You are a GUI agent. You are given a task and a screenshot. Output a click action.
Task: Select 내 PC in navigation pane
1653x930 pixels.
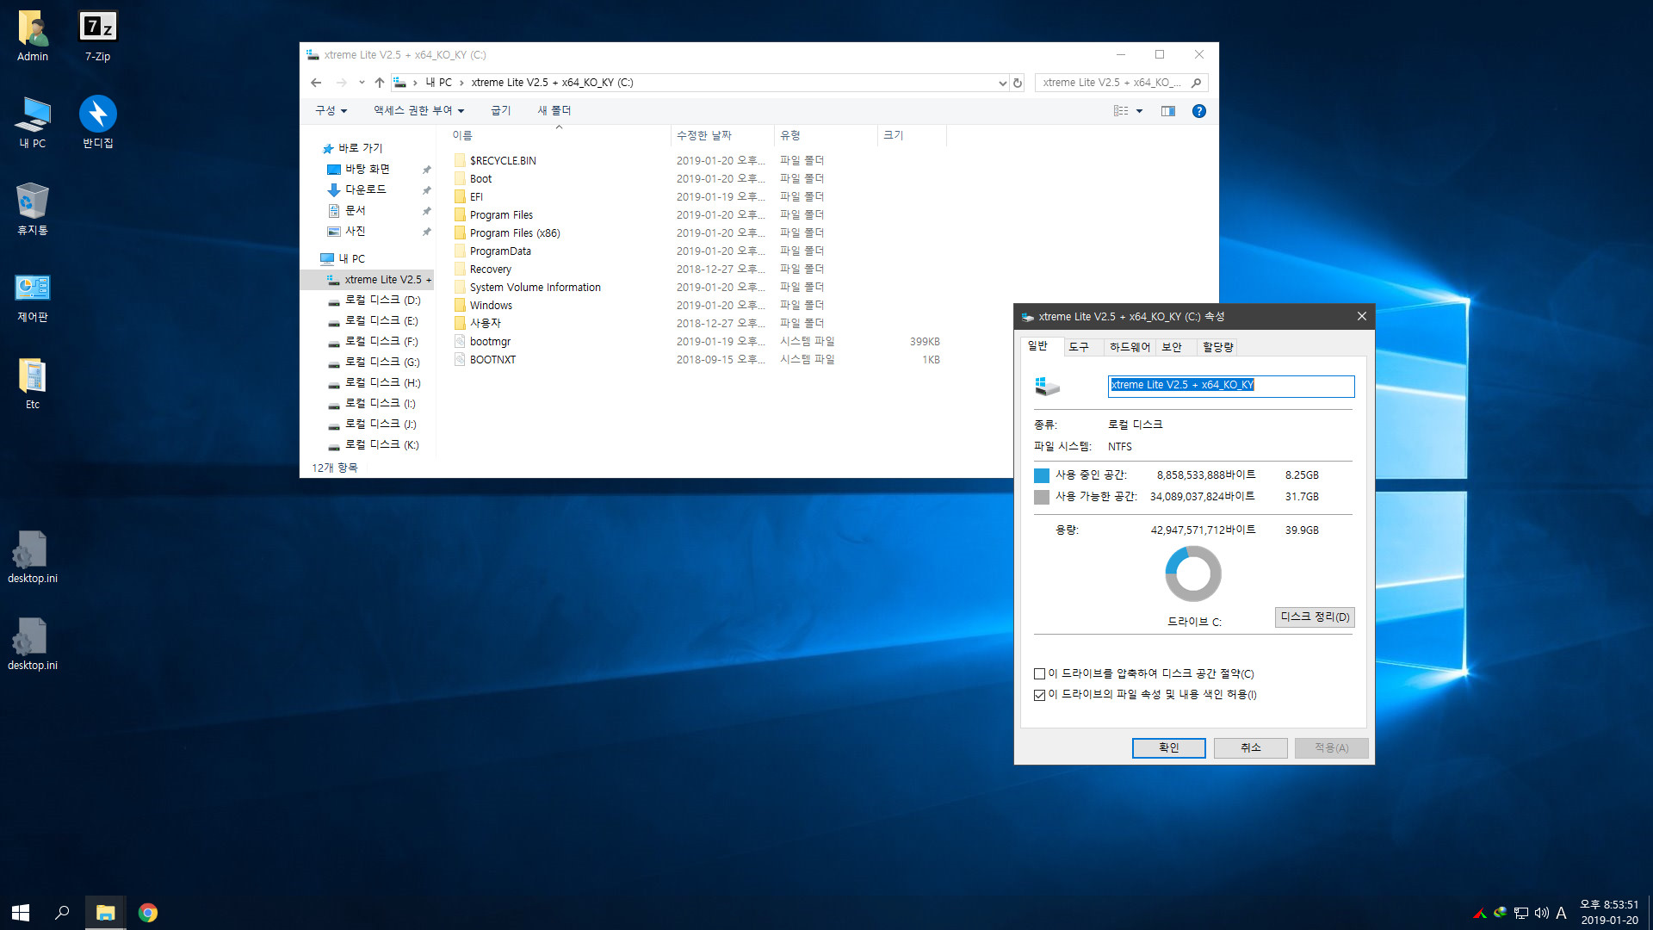352,259
